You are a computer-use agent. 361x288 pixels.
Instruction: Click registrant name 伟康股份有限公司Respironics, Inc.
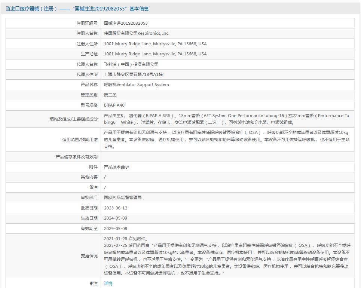tap(137, 33)
